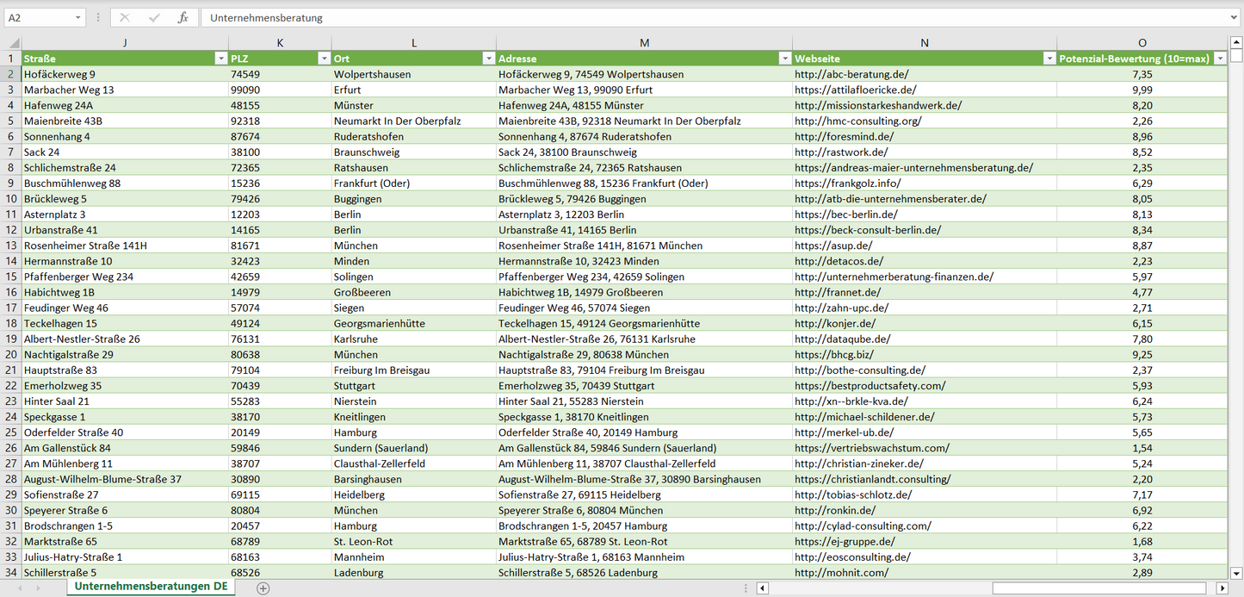Expand the Name Box dropdown arrow
Viewport: 1244px width, 597px height.
pyautogui.click(x=78, y=17)
